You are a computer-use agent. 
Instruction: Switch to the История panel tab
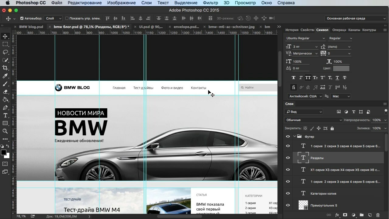[x=292, y=30]
